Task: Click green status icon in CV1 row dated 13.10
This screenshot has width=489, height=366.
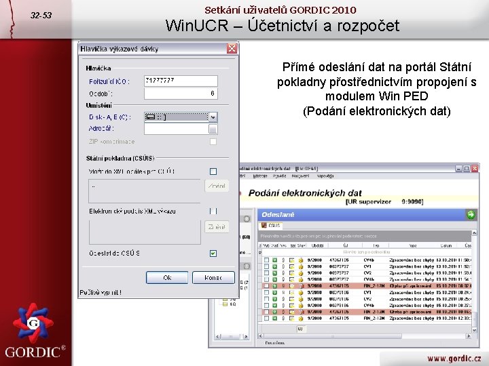Action: [275, 266]
